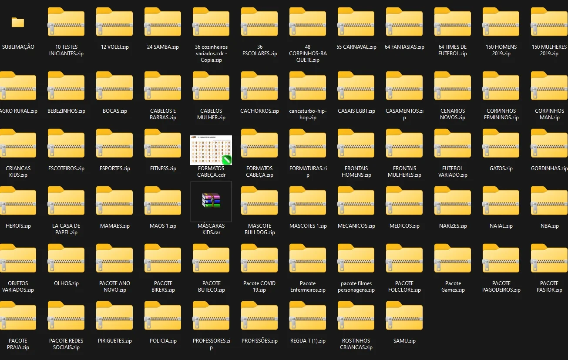Click the LA CASA DE PAPEL.zip icon
The height and width of the screenshot is (360, 568).
(66, 201)
